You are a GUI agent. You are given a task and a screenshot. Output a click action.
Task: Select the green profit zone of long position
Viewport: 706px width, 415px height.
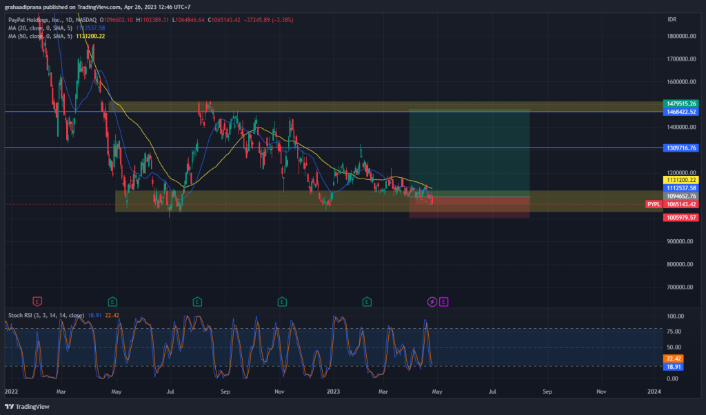click(x=469, y=153)
